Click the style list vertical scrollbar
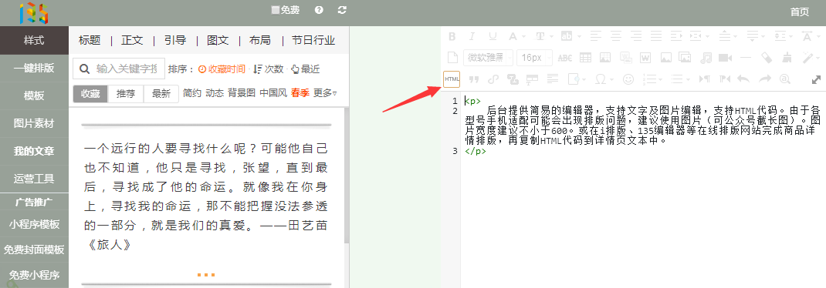This screenshot has height=288, width=826. point(346,176)
